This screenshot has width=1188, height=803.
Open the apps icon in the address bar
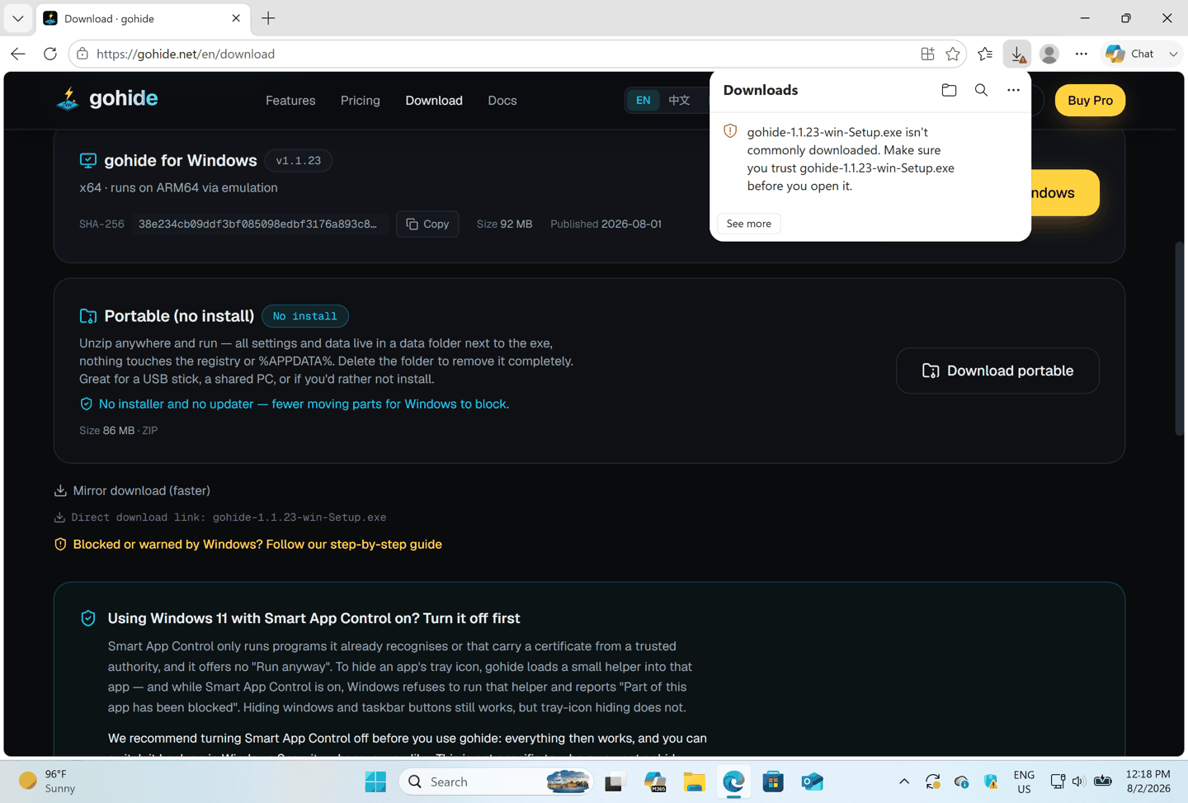tap(927, 54)
